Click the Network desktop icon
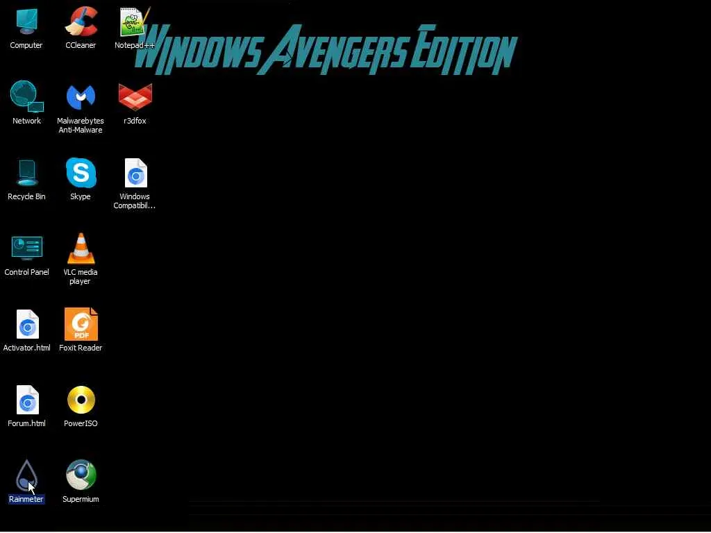711x533 pixels. [x=27, y=96]
